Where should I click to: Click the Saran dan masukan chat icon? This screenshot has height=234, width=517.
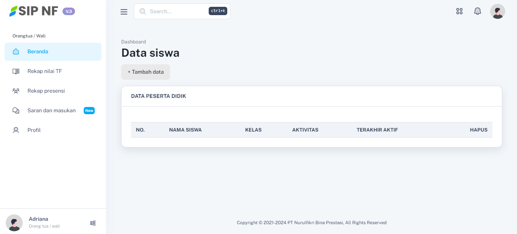(x=16, y=111)
